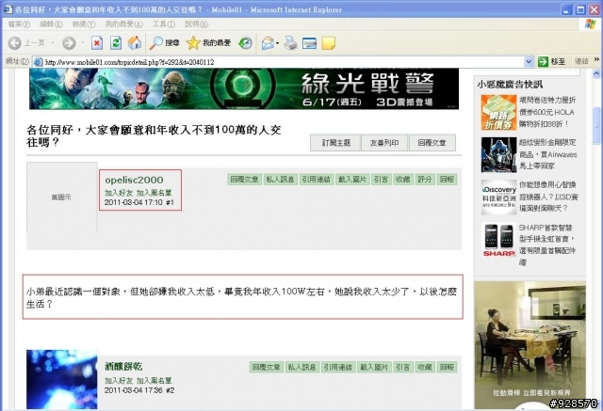Click 私人訊息 in opelisc2000's post
Viewport: 603px width, 411px height.
coord(281,180)
